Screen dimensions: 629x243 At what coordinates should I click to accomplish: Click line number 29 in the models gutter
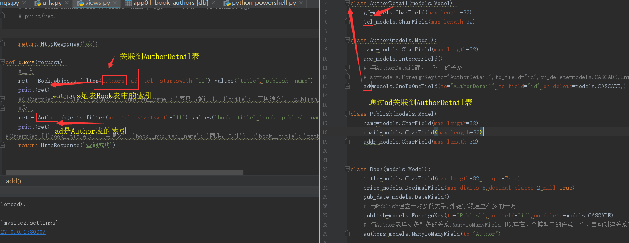pyautogui.click(x=325, y=234)
